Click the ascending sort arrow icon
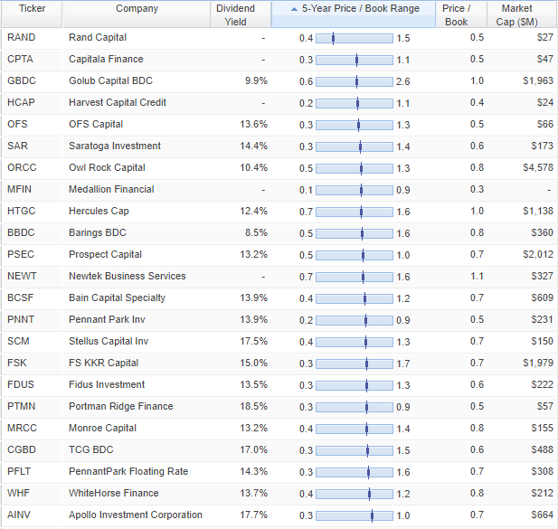Screen dimensions: 558x529 (x=294, y=9)
